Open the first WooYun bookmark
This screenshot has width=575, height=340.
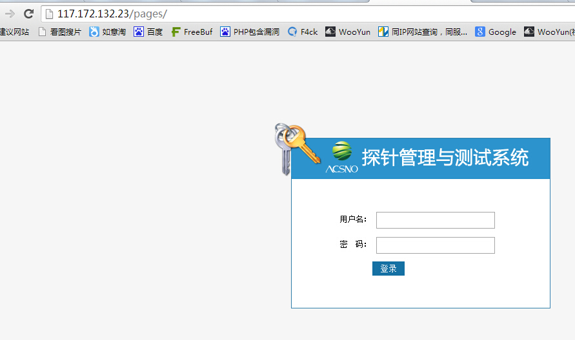tap(348, 32)
